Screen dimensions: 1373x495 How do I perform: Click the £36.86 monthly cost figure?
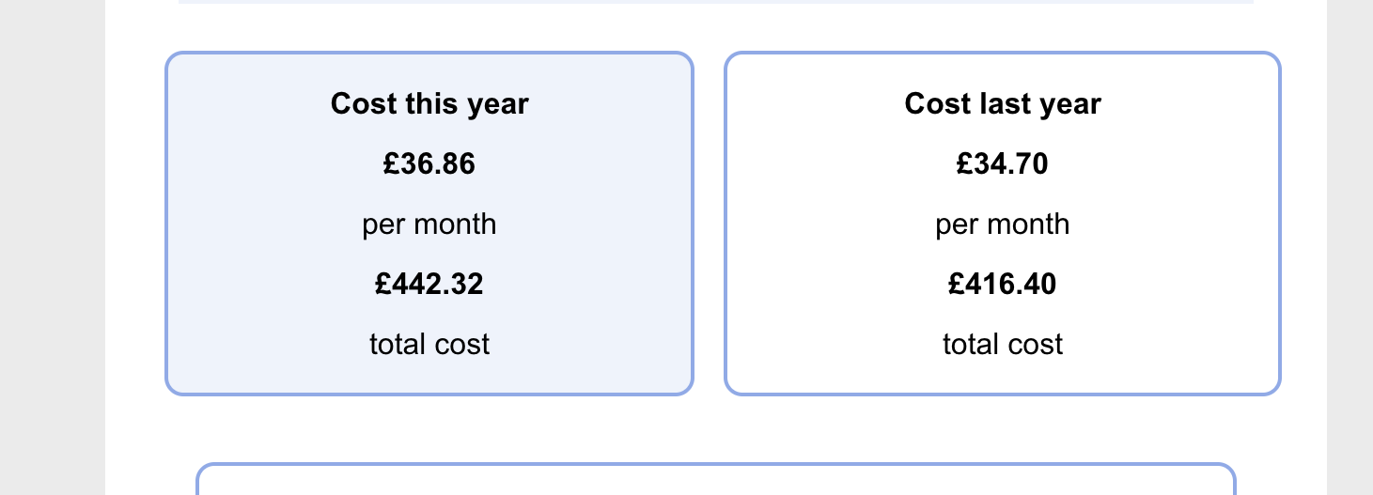coord(429,164)
